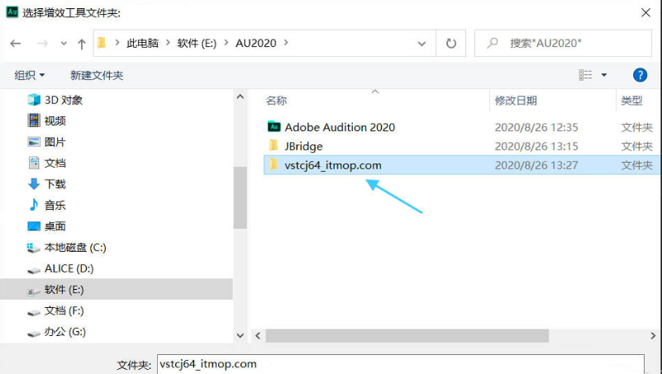Click sidebar scrollbar up arrow

241,97
